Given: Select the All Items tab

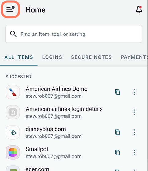Looking at the screenshot, I should tap(19, 57).
